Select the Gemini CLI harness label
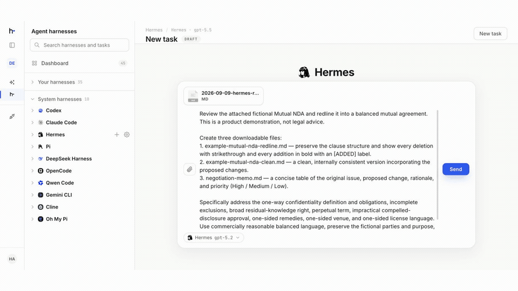518x291 pixels. tap(59, 195)
